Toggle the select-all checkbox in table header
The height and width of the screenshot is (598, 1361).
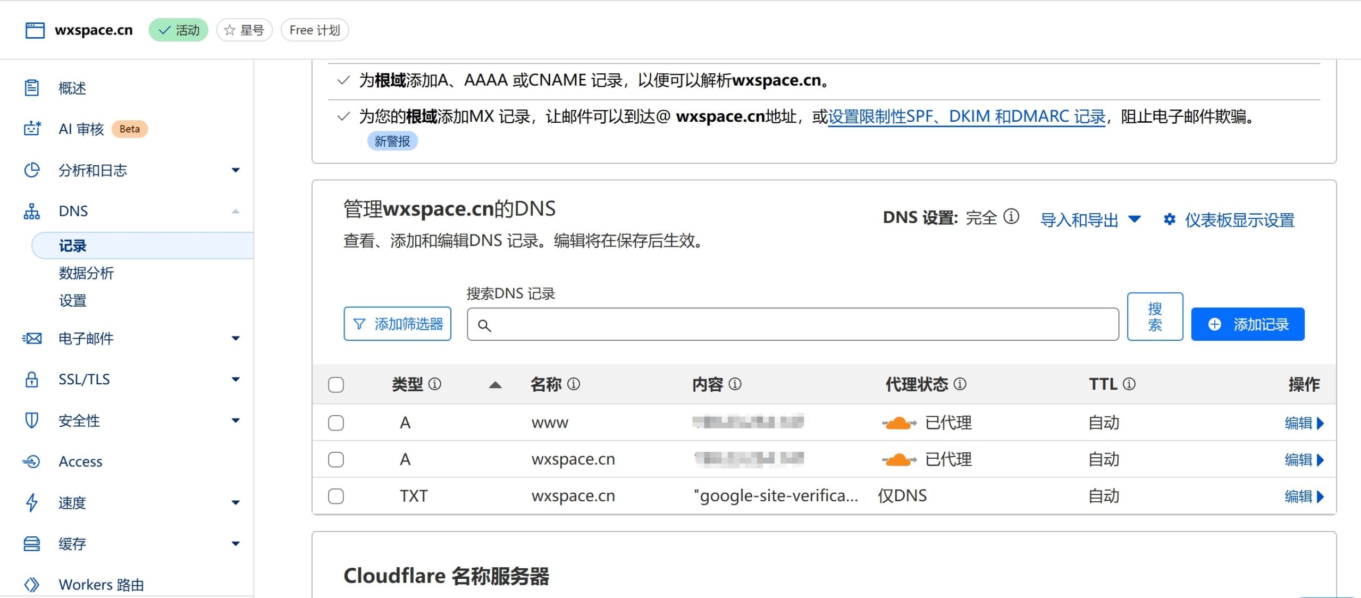click(x=336, y=384)
